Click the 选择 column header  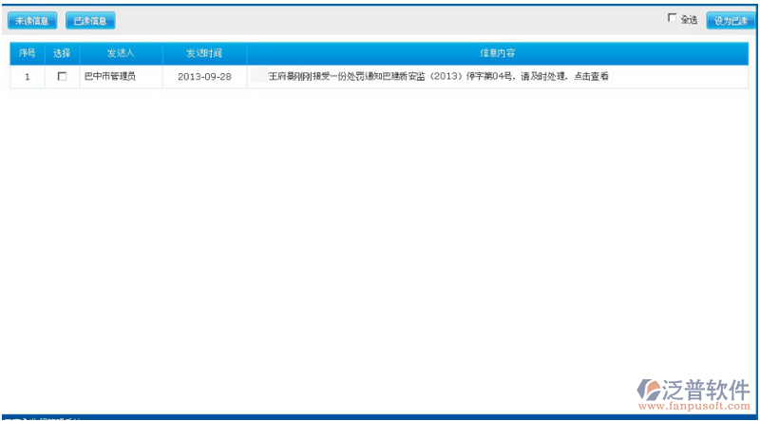[63, 53]
